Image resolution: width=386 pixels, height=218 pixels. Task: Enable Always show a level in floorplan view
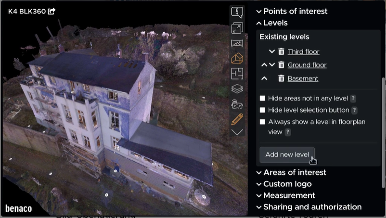pyautogui.click(x=262, y=122)
